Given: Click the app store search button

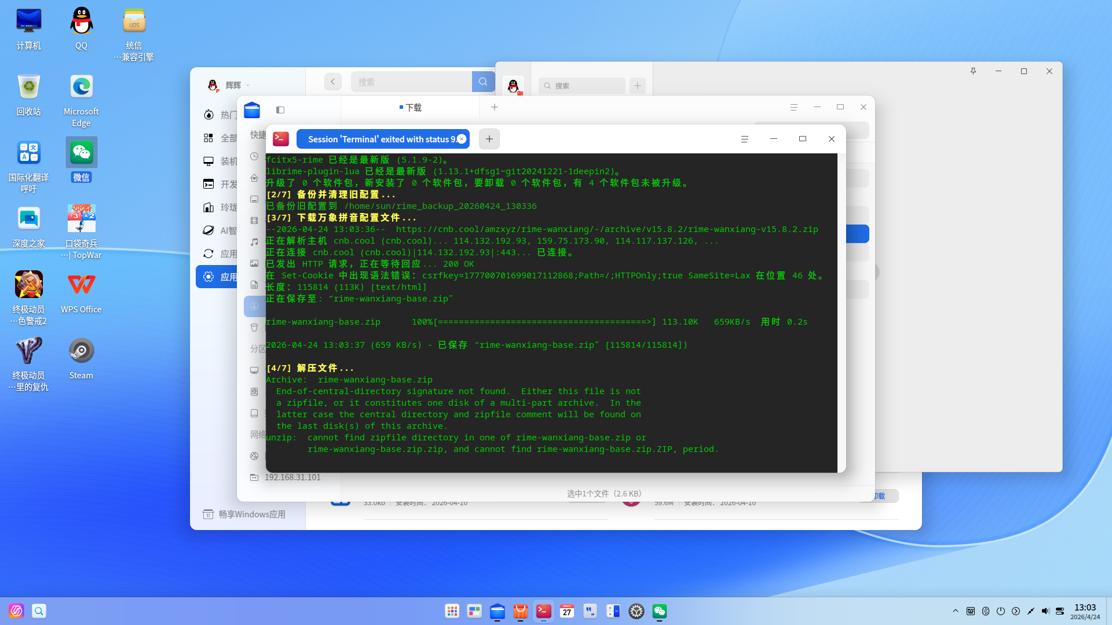Looking at the screenshot, I should coord(483,82).
